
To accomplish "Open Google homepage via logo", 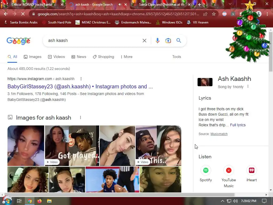I will click(19, 41).
